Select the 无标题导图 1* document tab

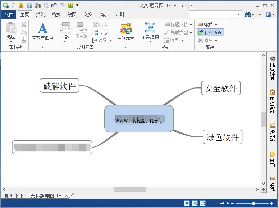pyautogui.click(x=46, y=196)
